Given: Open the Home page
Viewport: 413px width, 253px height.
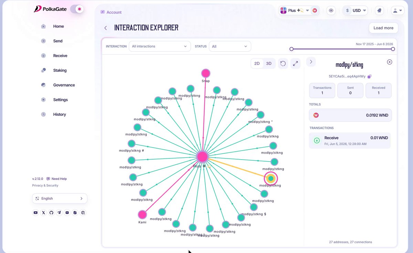Looking at the screenshot, I should [x=58, y=26].
